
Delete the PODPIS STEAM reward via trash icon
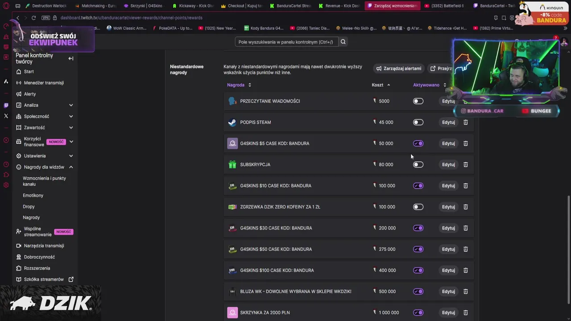(465, 122)
